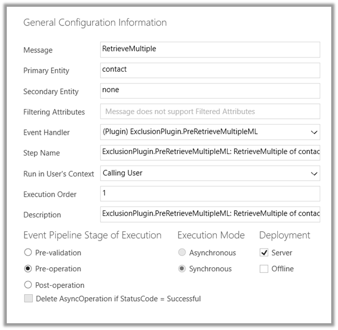The height and width of the screenshot is (330, 338).
Task: Toggle the Server deployment checkbox
Action: tap(264, 253)
